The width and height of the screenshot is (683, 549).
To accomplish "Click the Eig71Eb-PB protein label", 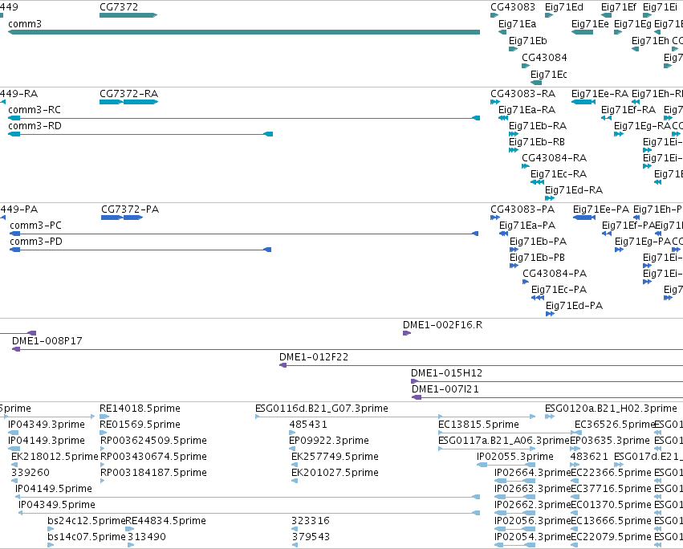I will [x=537, y=258].
